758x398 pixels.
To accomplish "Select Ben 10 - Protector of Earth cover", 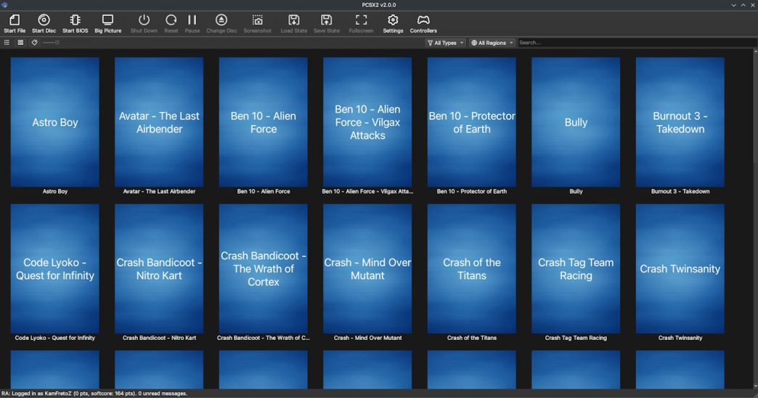I will click(x=472, y=122).
